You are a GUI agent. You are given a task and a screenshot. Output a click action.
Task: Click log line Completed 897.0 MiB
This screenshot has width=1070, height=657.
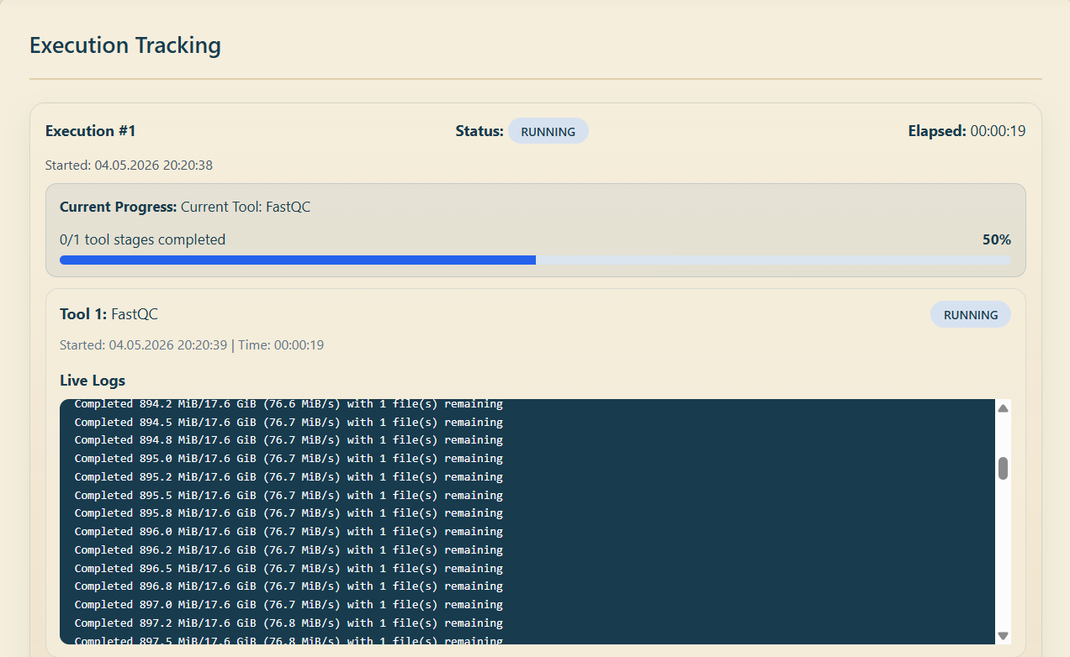point(289,605)
